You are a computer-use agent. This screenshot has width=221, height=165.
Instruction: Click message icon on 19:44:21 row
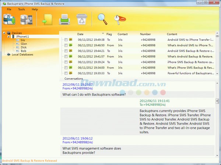[71, 51]
